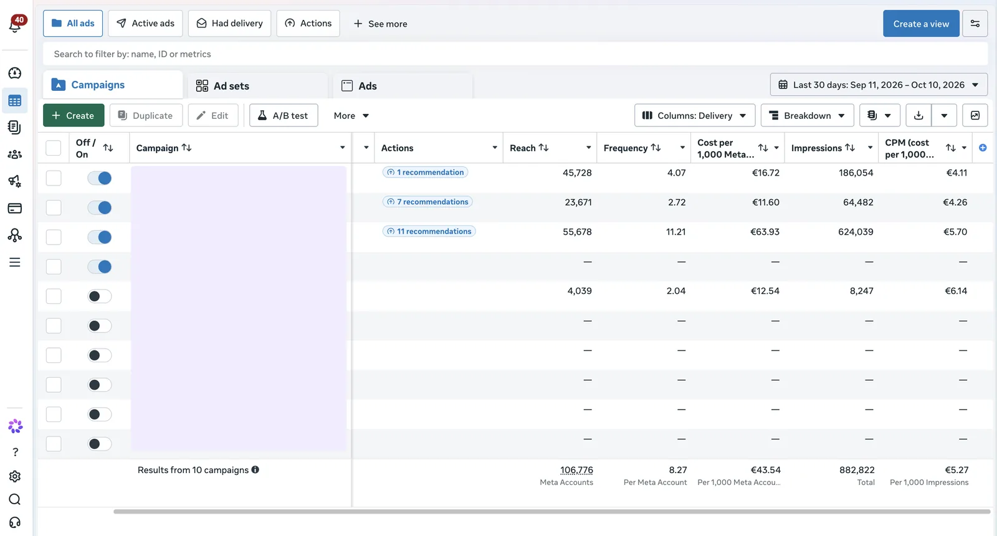Click the Edit button
Screen dimensions: 997x536
pyautogui.click(x=213, y=115)
